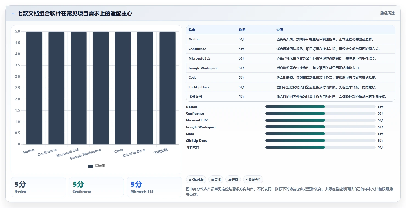This screenshot has height=208, width=406.
Task: Click the Microsoft 365 progress bar
Action: click(320, 120)
